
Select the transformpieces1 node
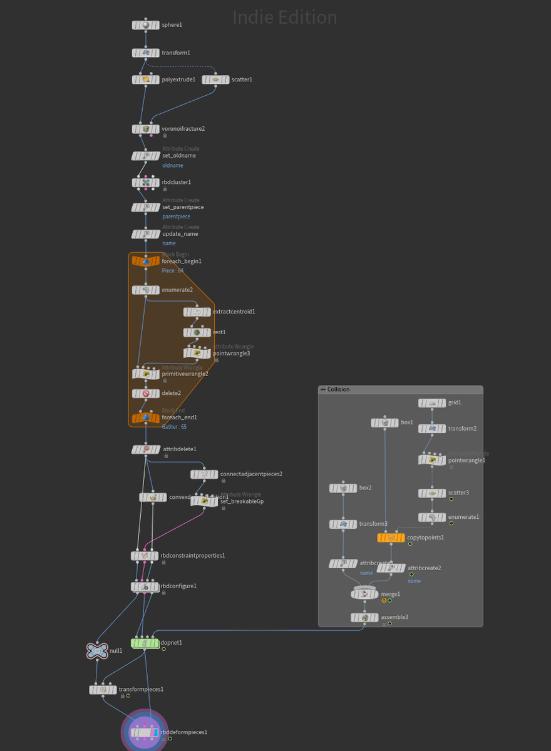[x=103, y=690]
